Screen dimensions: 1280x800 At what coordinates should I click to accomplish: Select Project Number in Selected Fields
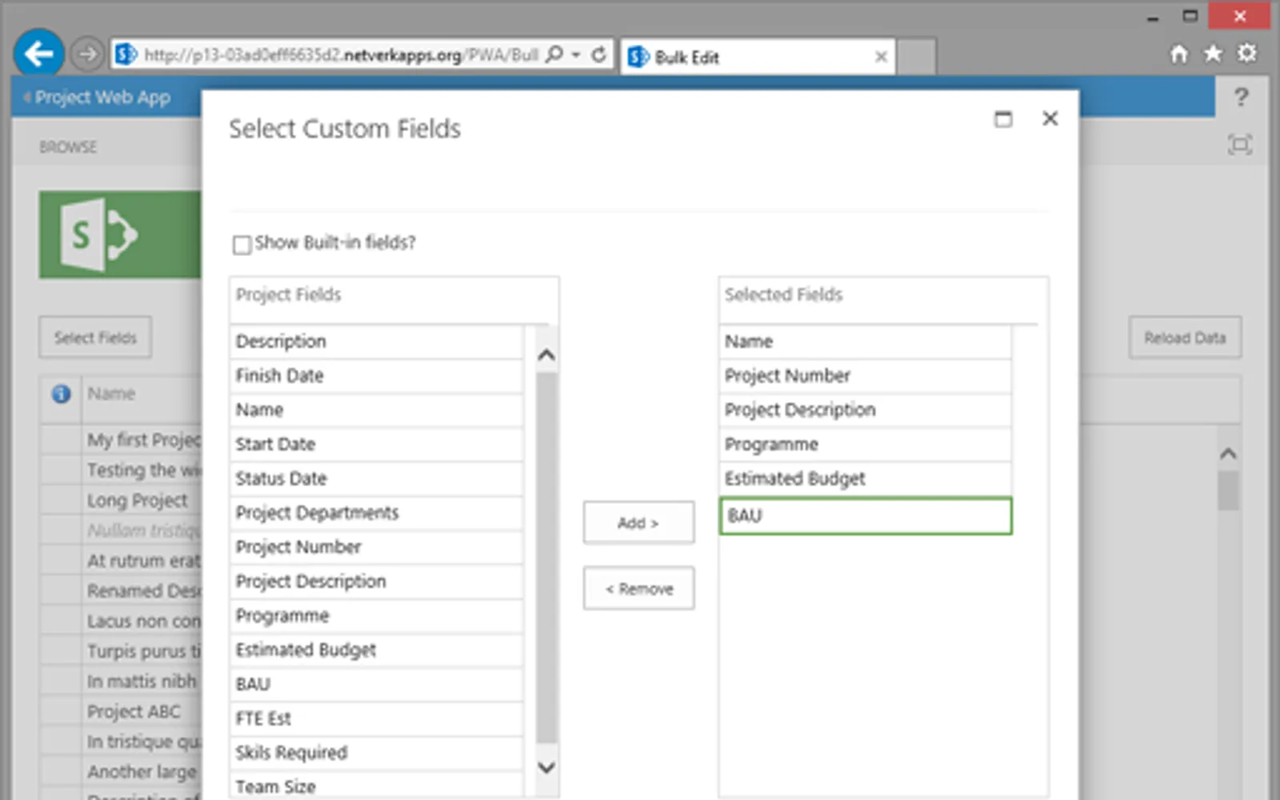866,376
